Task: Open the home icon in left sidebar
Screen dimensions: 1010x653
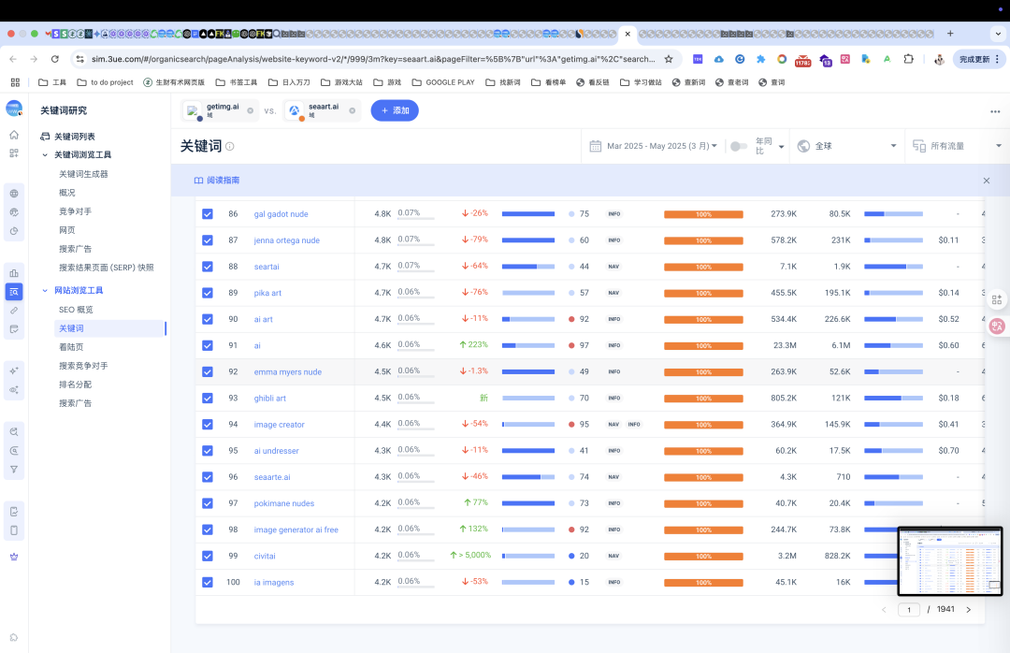Action: [14, 135]
